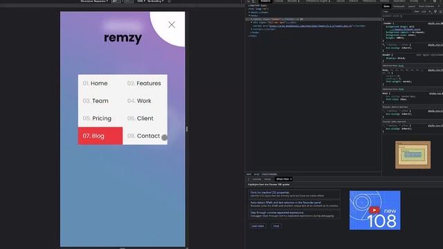Switch to the Elements tab in DevTools

tap(265, 1)
